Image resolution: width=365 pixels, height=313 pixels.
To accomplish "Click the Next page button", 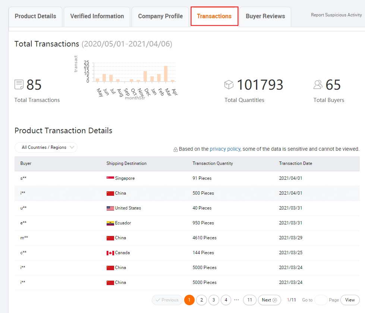I will (x=269, y=300).
